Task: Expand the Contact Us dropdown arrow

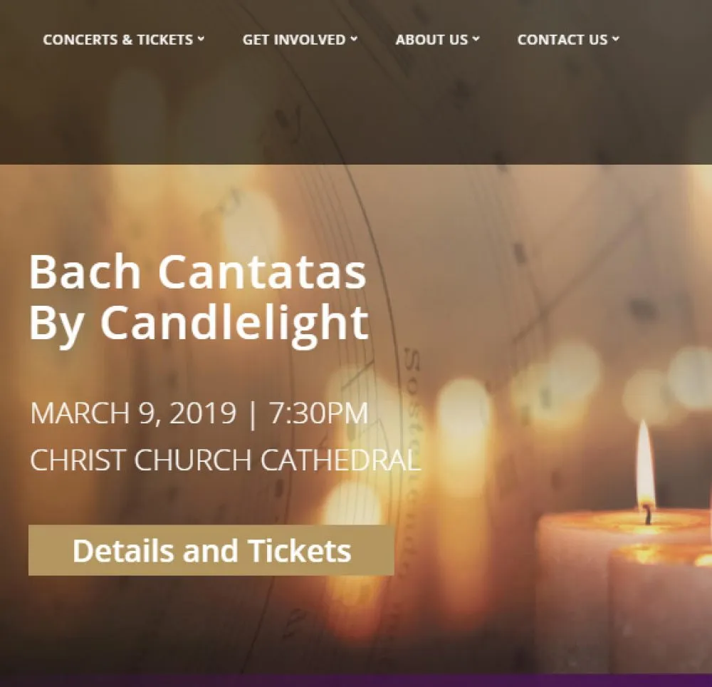Action: click(616, 39)
